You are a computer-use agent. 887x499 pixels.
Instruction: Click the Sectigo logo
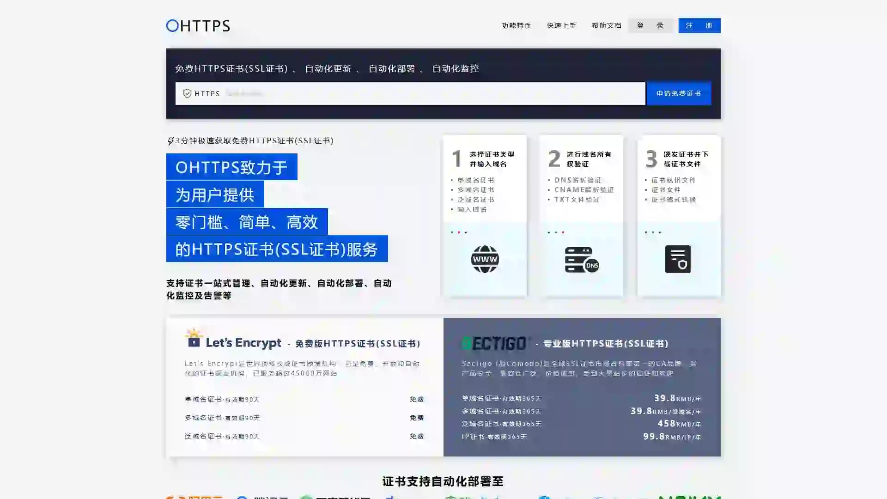pos(495,343)
